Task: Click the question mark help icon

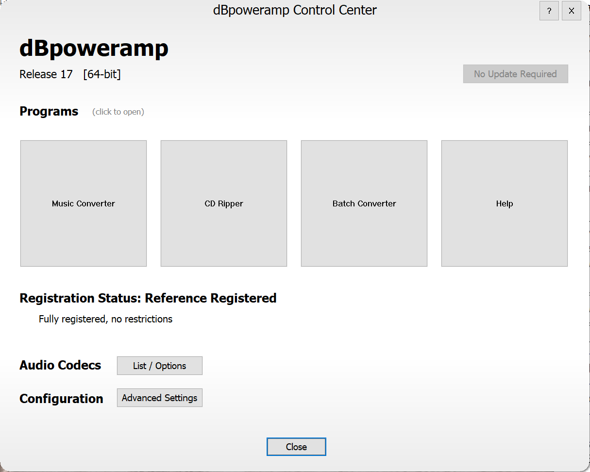Action: 549,11
